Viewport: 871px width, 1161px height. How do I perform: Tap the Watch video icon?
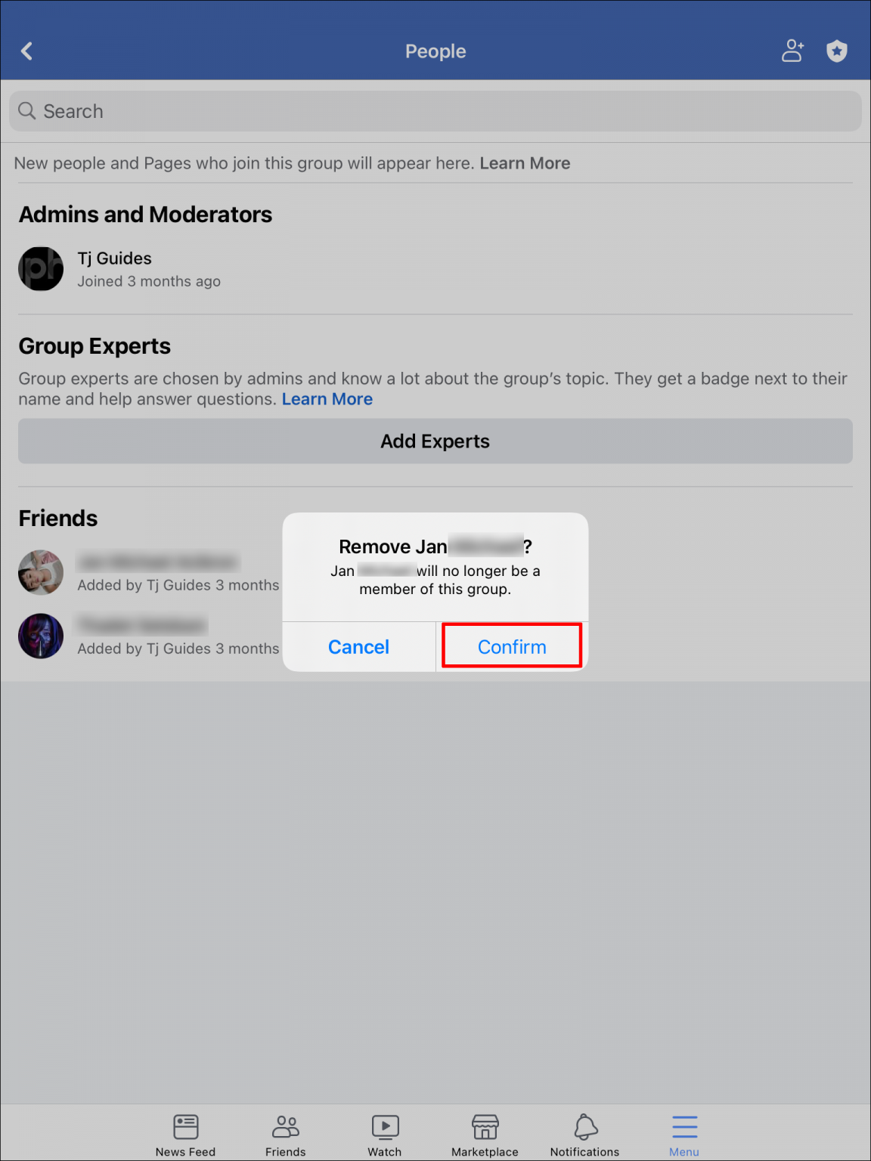(385, 1130)
